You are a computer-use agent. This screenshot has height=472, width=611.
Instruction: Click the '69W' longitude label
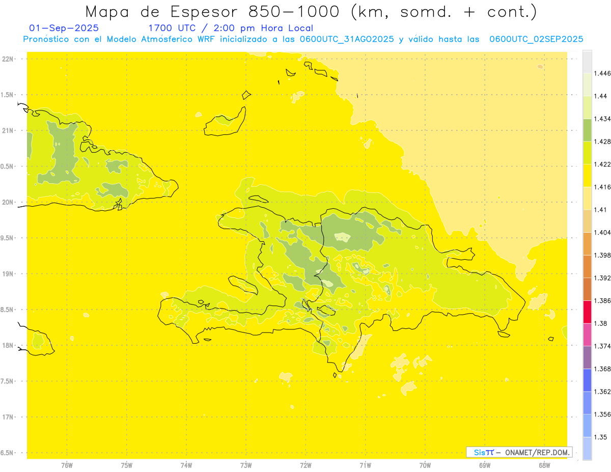(x=485, y=465)
